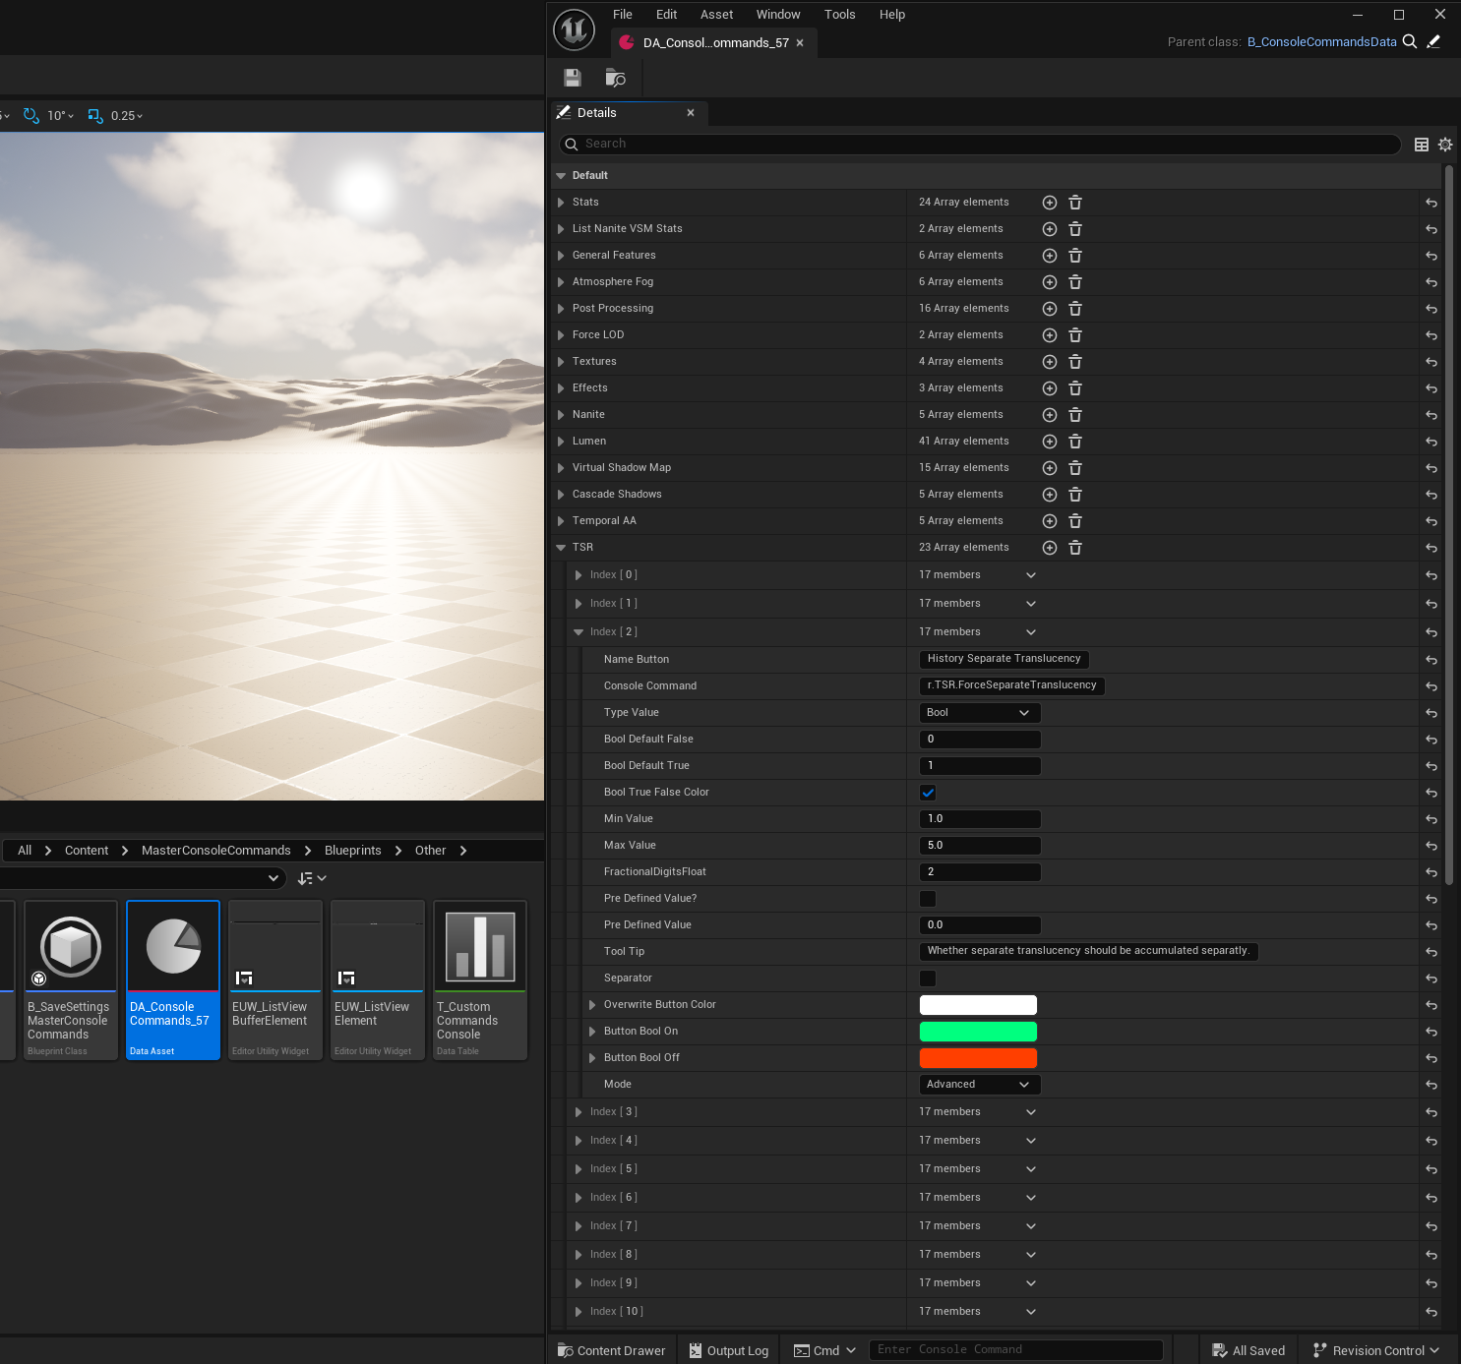Image resolution: width=1461 pixels, height=1364 pixels.
Task: Open the Asset menu
Action: click(x=716, y=15)
